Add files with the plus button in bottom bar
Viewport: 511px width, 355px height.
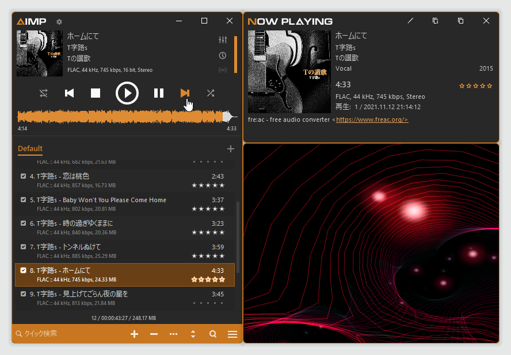tap(134, 334)
